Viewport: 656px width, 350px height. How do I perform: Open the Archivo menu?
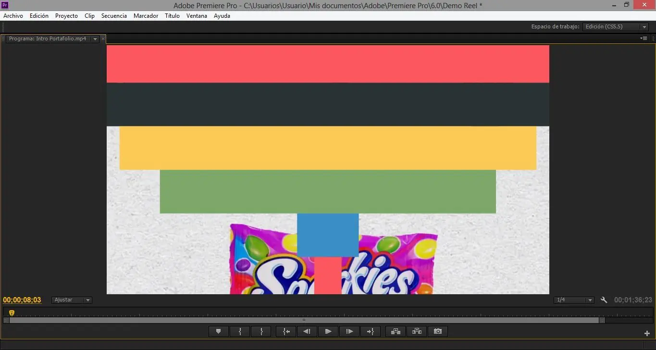(x=13, y=16)
